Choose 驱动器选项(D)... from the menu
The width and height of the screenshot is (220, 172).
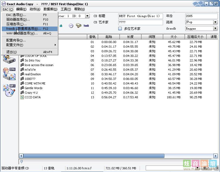click(30, 20)
